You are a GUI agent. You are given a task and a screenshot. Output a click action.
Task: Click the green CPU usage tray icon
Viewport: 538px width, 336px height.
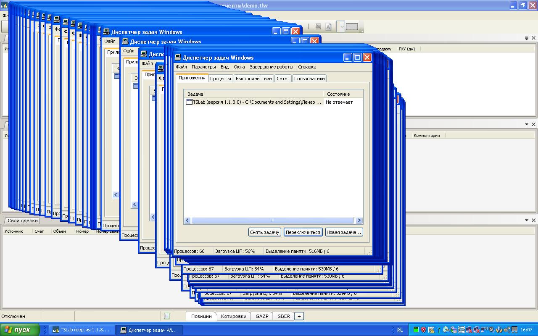[x=416, y=330]
